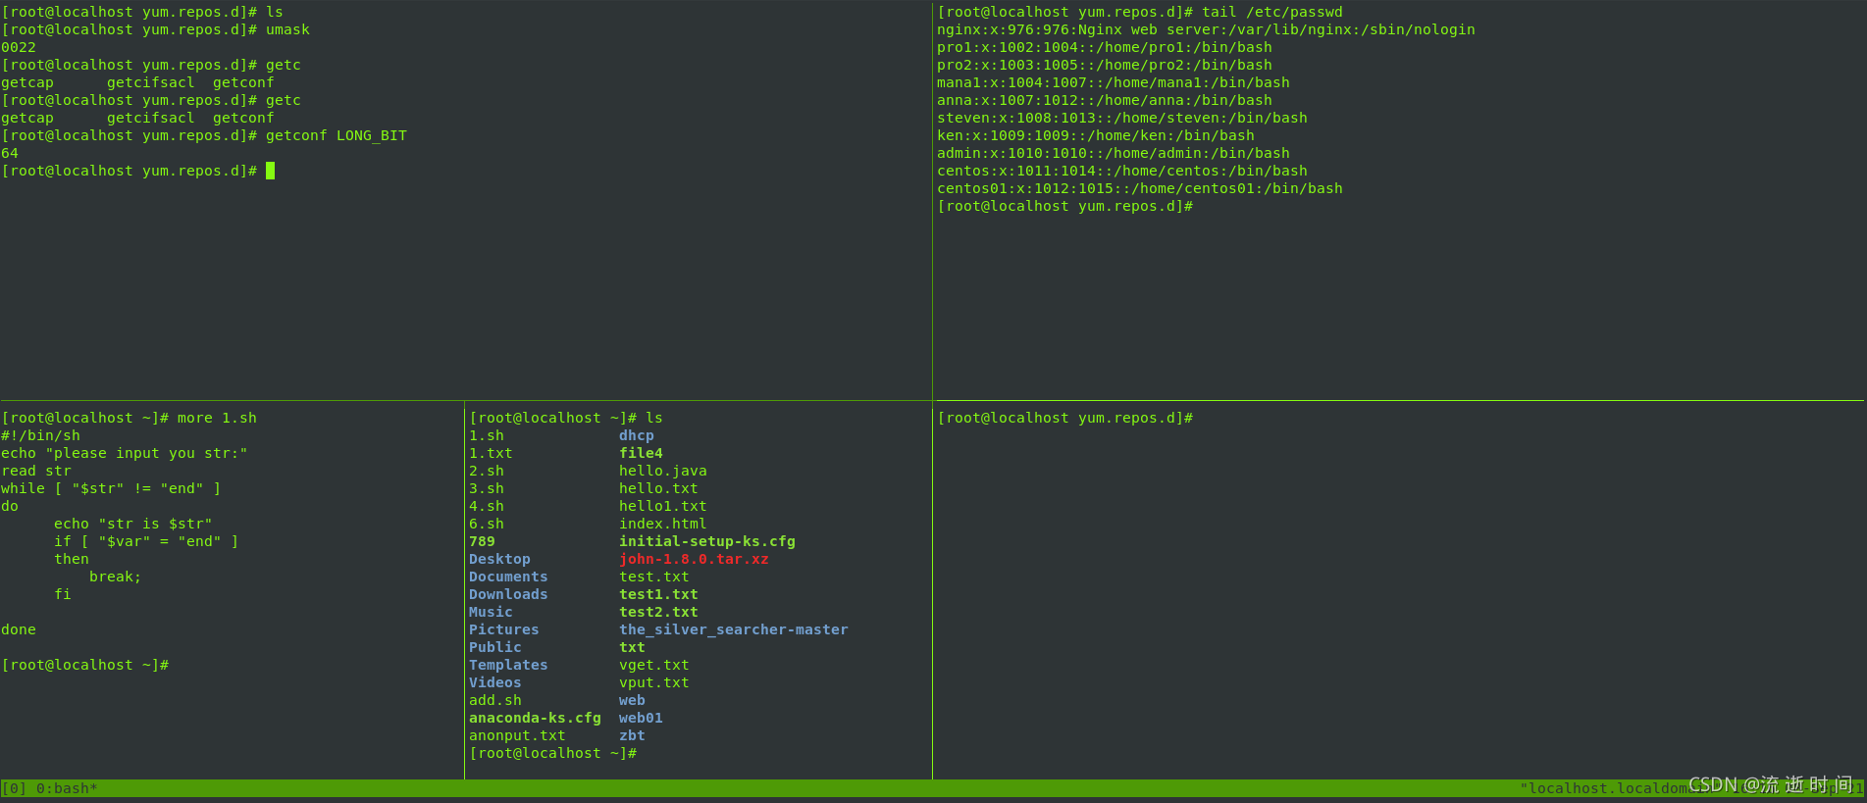Click the 'break;' script line

tap(116, 577)
